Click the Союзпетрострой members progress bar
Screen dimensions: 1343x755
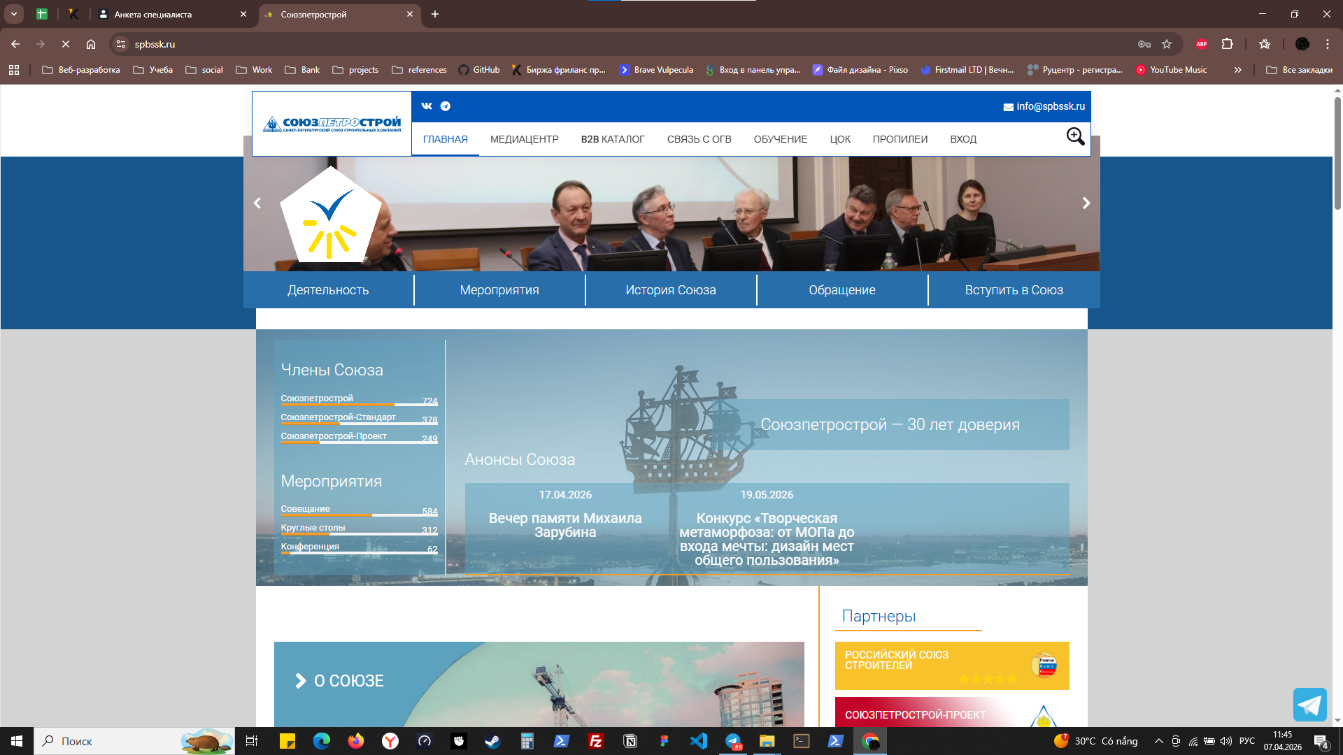click(359, 405)
